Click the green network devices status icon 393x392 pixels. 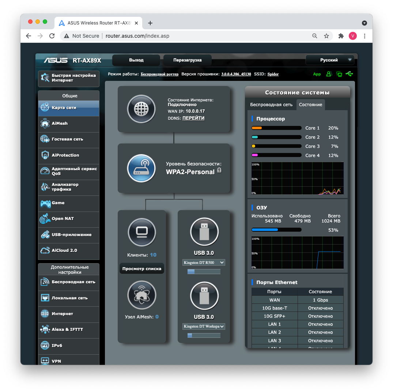[x=339, y=74]
